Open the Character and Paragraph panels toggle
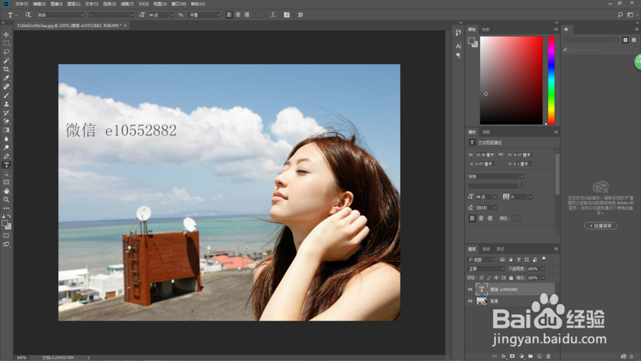The width and height of the screenshot is (641, 361). click(287, 15)
